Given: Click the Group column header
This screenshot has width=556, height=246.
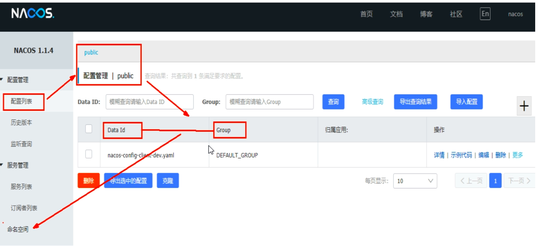Looking at the screenshot, I should click(x=223, y=130).
